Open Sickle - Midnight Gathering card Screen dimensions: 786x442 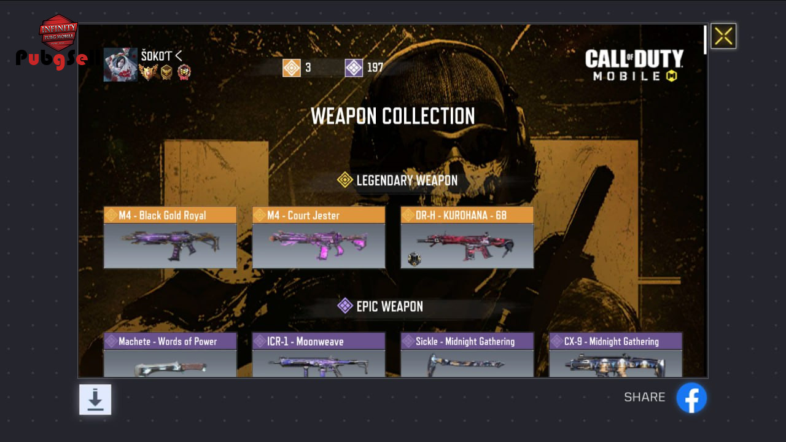tap(467, 355)
